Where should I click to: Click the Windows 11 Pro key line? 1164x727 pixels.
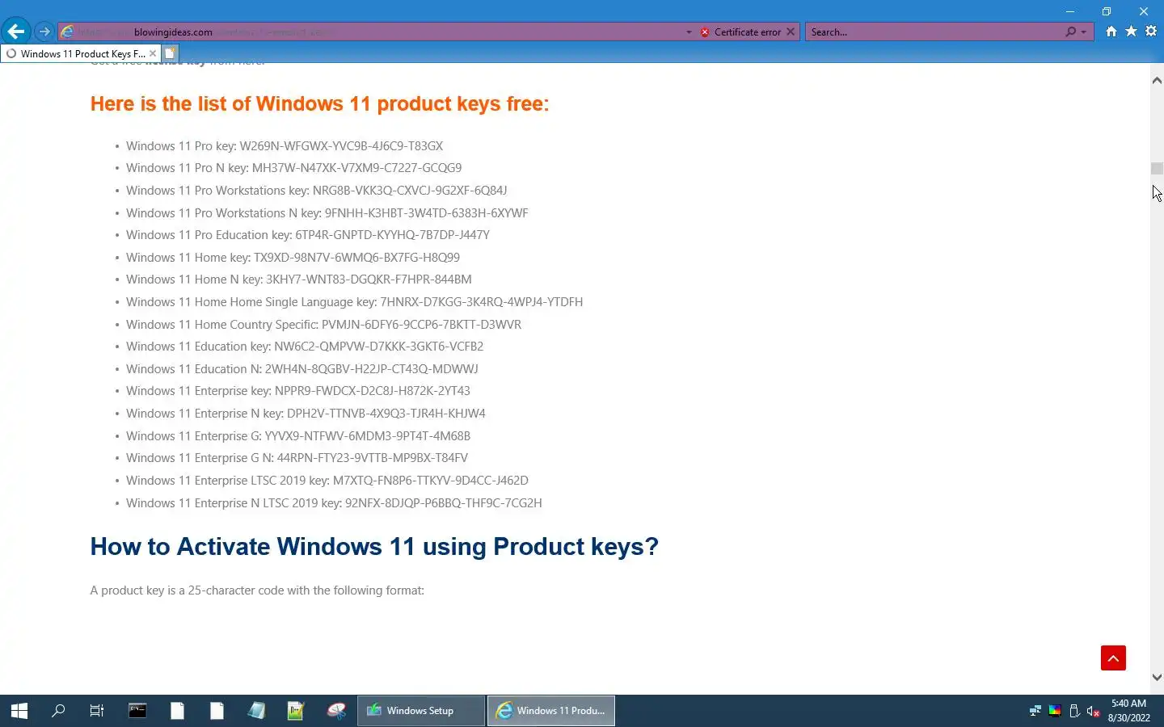point(285,146)
